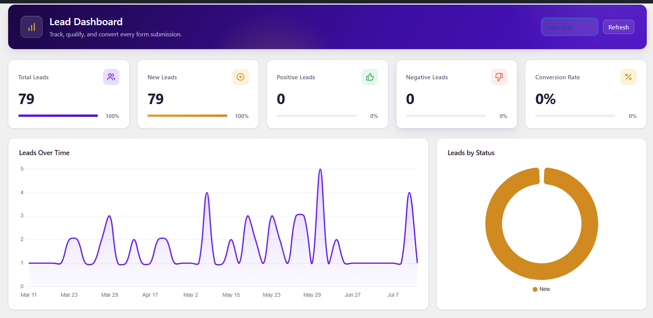Click the May 2 axis label
This screenshot has height=318, width=653.
[191, 295]
